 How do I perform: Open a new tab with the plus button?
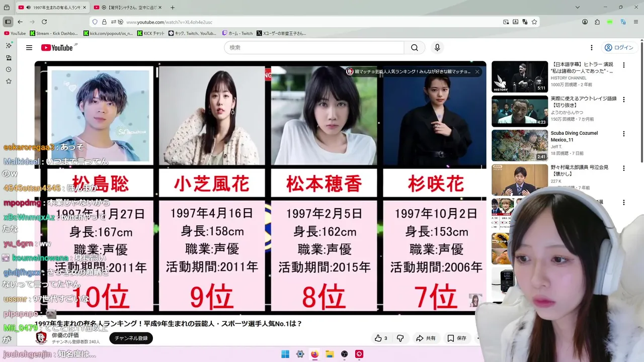173,8
